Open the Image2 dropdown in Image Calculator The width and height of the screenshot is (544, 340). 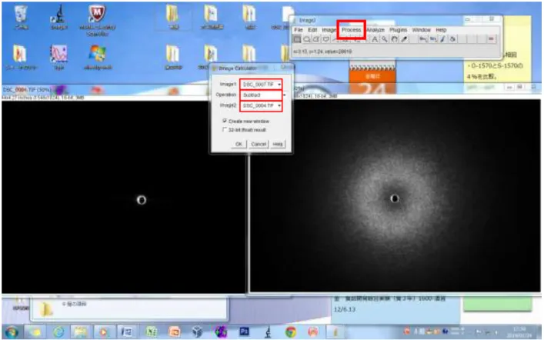pos(261,105)
